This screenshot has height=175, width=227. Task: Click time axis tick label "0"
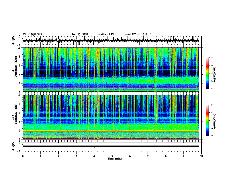pos(23,156)
